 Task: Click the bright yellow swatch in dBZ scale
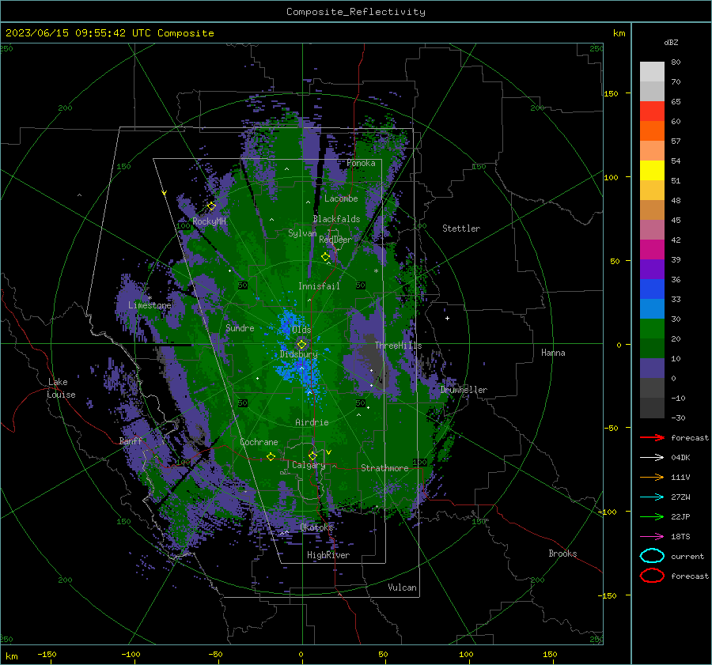[x=652, y=170]
